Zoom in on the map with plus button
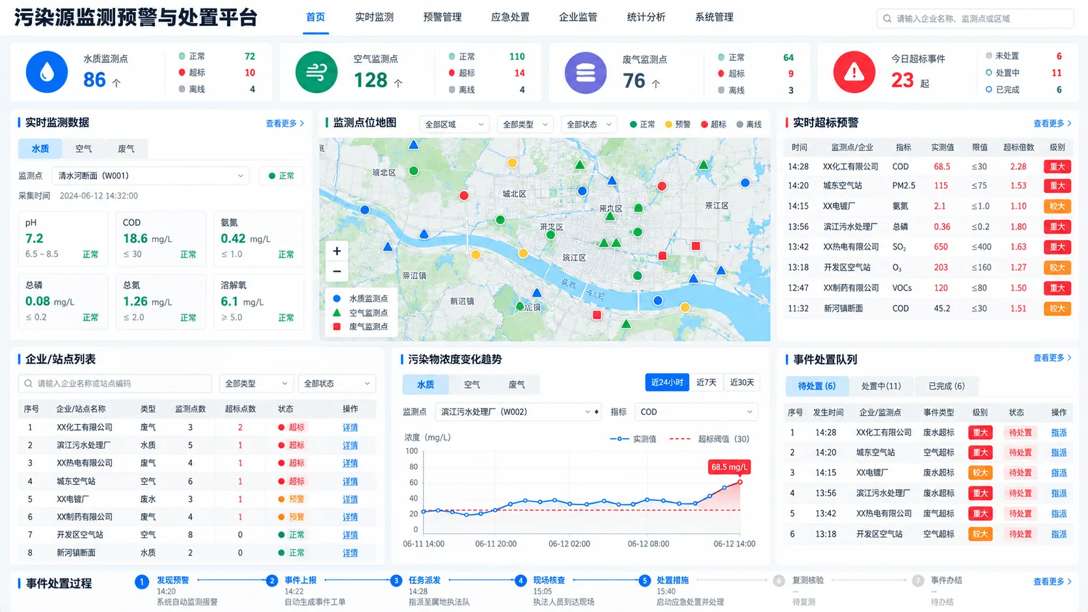The width and height of the screenshot is (1088, 612). 337,251
